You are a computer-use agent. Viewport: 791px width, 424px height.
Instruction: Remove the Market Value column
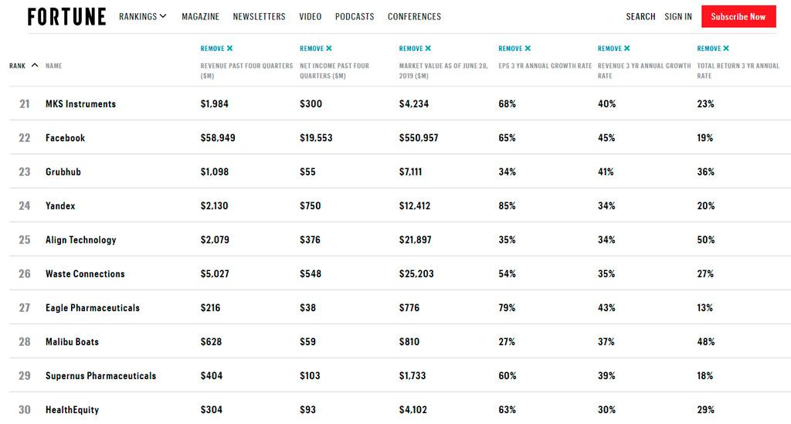tap(415, 49)
